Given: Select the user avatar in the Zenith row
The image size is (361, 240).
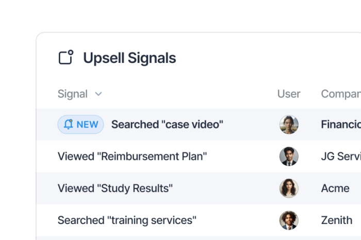Looking at the screenshot, I should (289, 220).
